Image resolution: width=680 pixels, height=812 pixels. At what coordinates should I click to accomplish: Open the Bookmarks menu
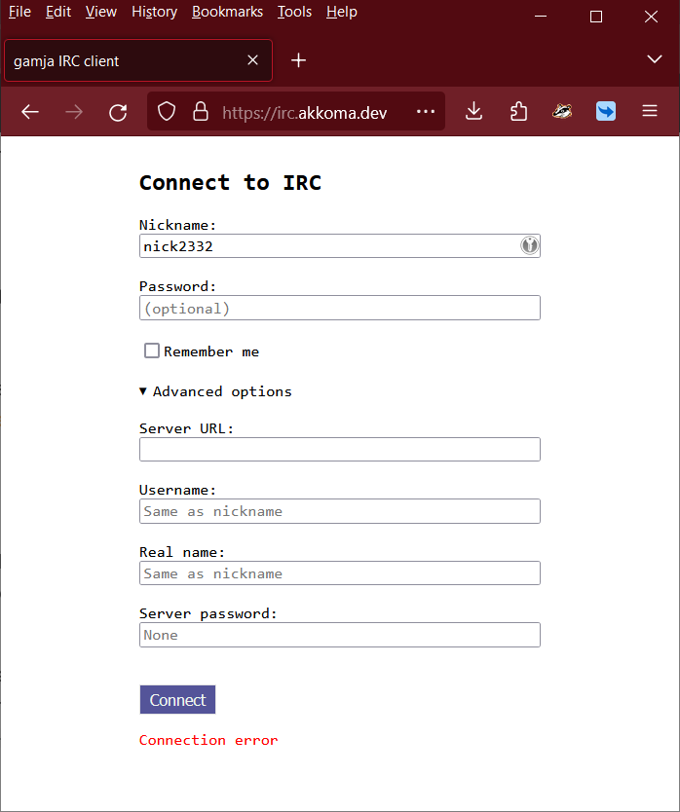(x=227, y=12)
